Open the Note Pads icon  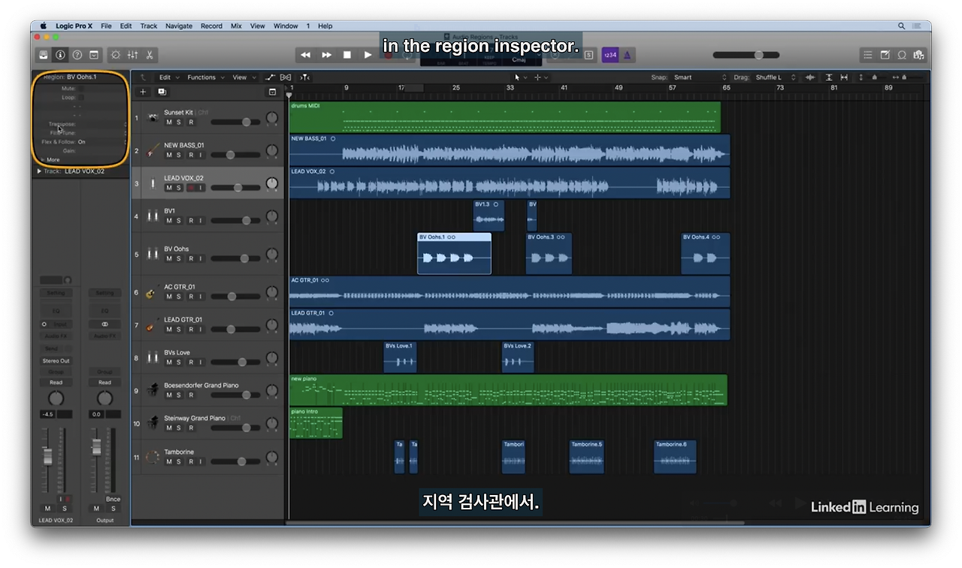coord(885,55)
